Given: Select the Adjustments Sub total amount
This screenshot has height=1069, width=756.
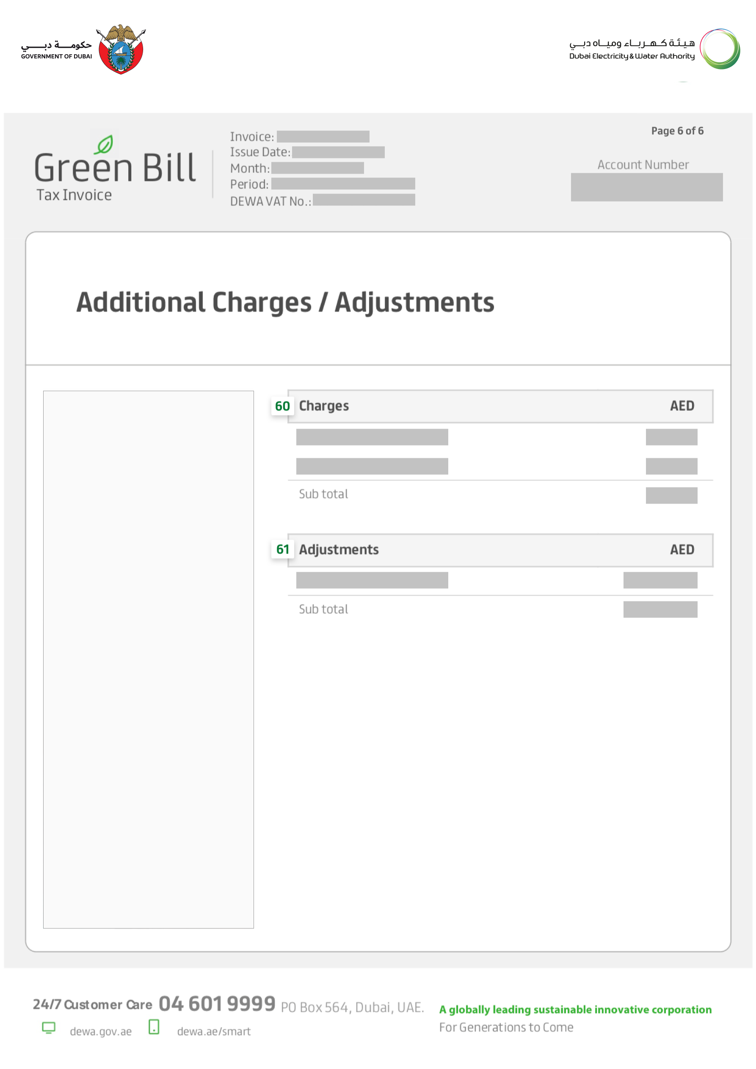Looking at the screenshot, I should 661,609.
